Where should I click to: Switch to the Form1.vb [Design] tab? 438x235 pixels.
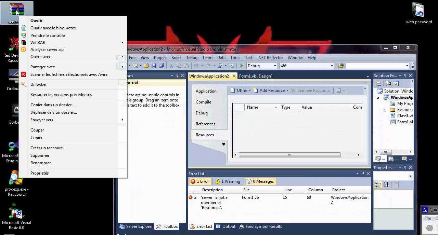pos(256,76)
